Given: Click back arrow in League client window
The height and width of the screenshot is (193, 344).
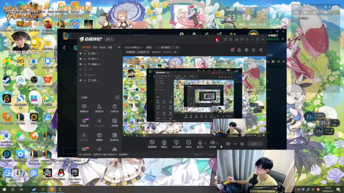Looking at the screenshot, I should (x=64, y=48).
